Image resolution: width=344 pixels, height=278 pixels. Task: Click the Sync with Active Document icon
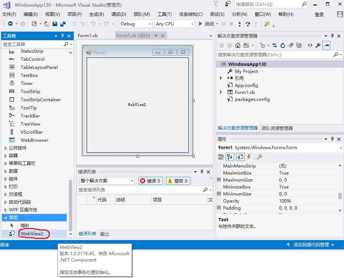275,45
